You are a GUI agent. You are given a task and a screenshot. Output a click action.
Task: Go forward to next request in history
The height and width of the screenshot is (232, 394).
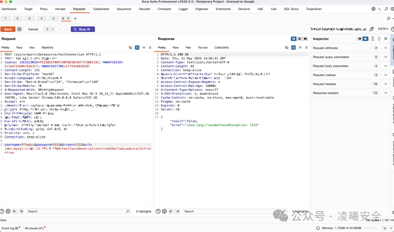(x=59, y=29)
